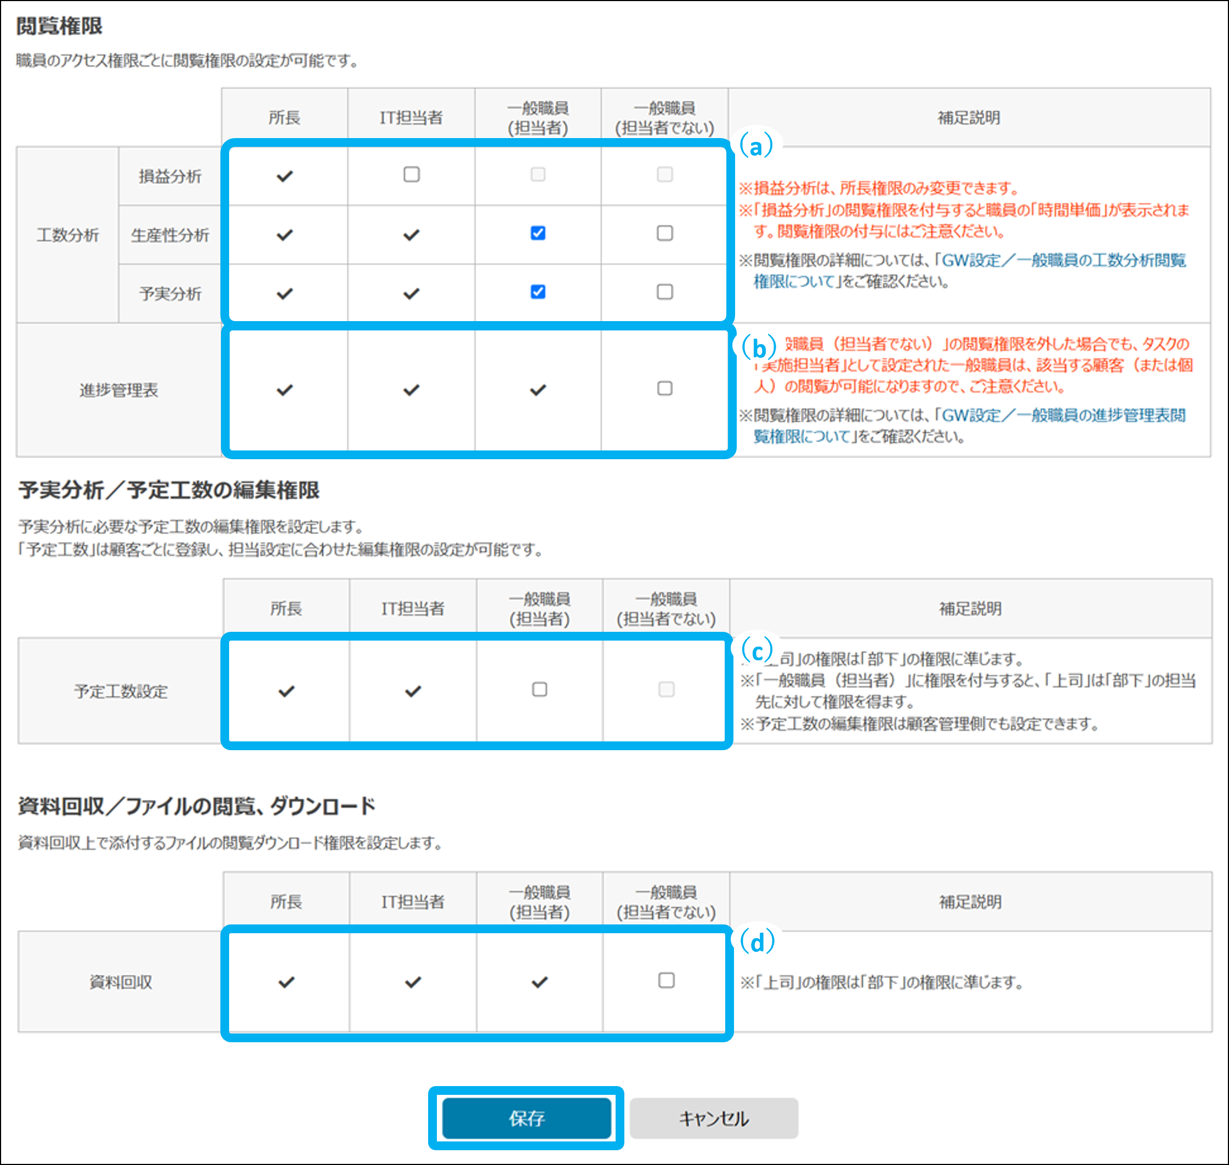Check 損益分析 box for IT担当者
Screen dimensions: 1229x1165
[411, 174]
